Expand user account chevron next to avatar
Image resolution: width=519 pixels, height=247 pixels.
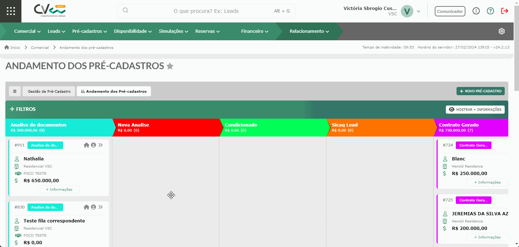tap(419, 11)
